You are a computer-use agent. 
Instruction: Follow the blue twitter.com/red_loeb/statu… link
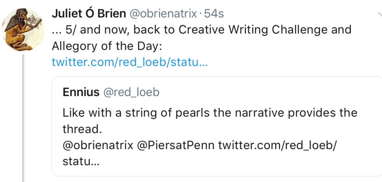130,62
